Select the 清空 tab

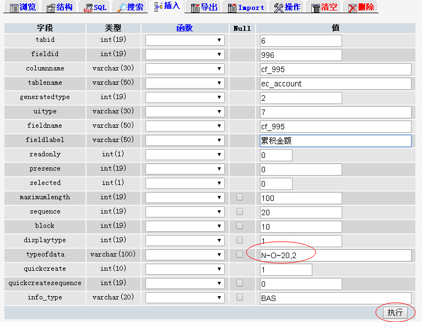pyautogui.click(x=324, y=7)
